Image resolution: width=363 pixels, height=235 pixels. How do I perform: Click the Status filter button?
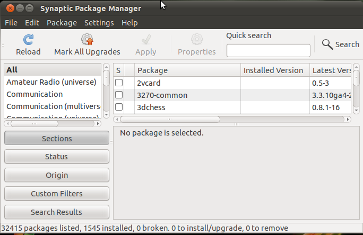57,157
